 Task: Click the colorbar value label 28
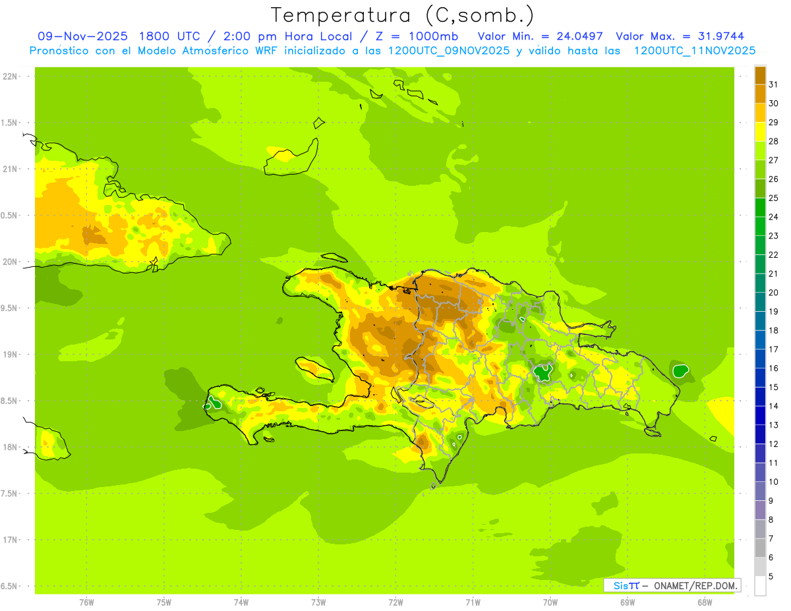[x=773, y=141]
